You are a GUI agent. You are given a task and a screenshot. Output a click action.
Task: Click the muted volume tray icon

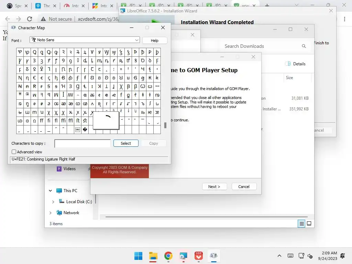click(x=310, y=256)
